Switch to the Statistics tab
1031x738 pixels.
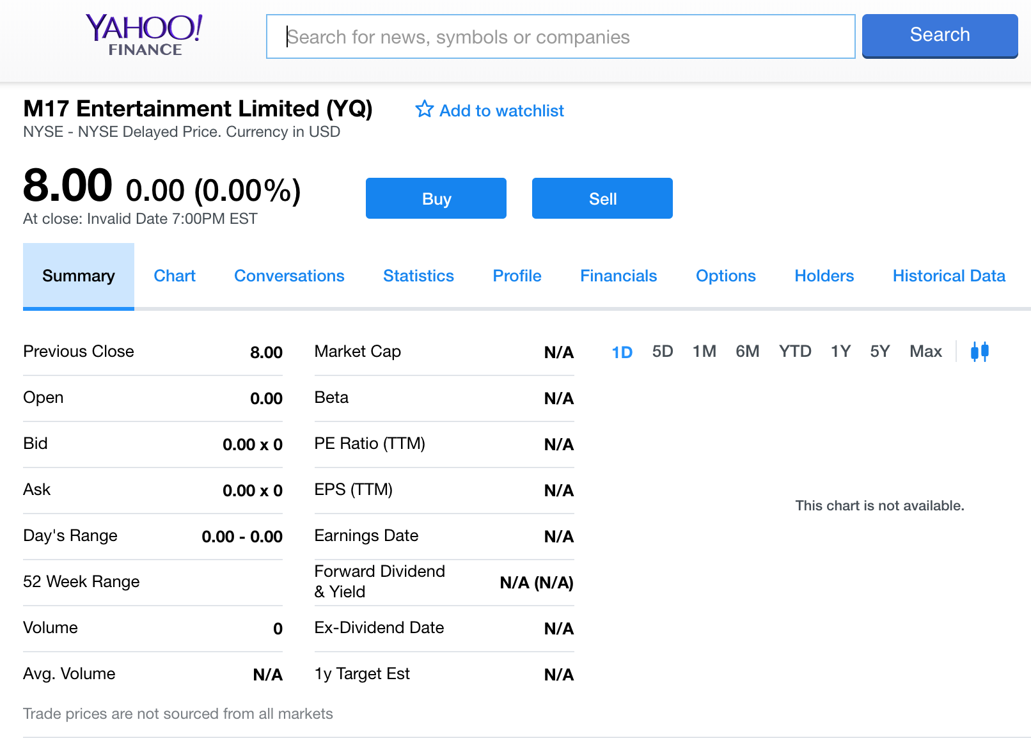(x=418, y=276)
